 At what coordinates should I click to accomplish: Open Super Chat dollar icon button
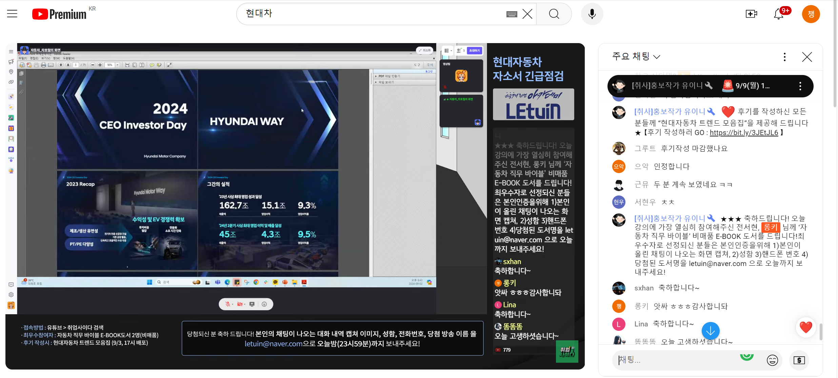(x=799, y=360)
